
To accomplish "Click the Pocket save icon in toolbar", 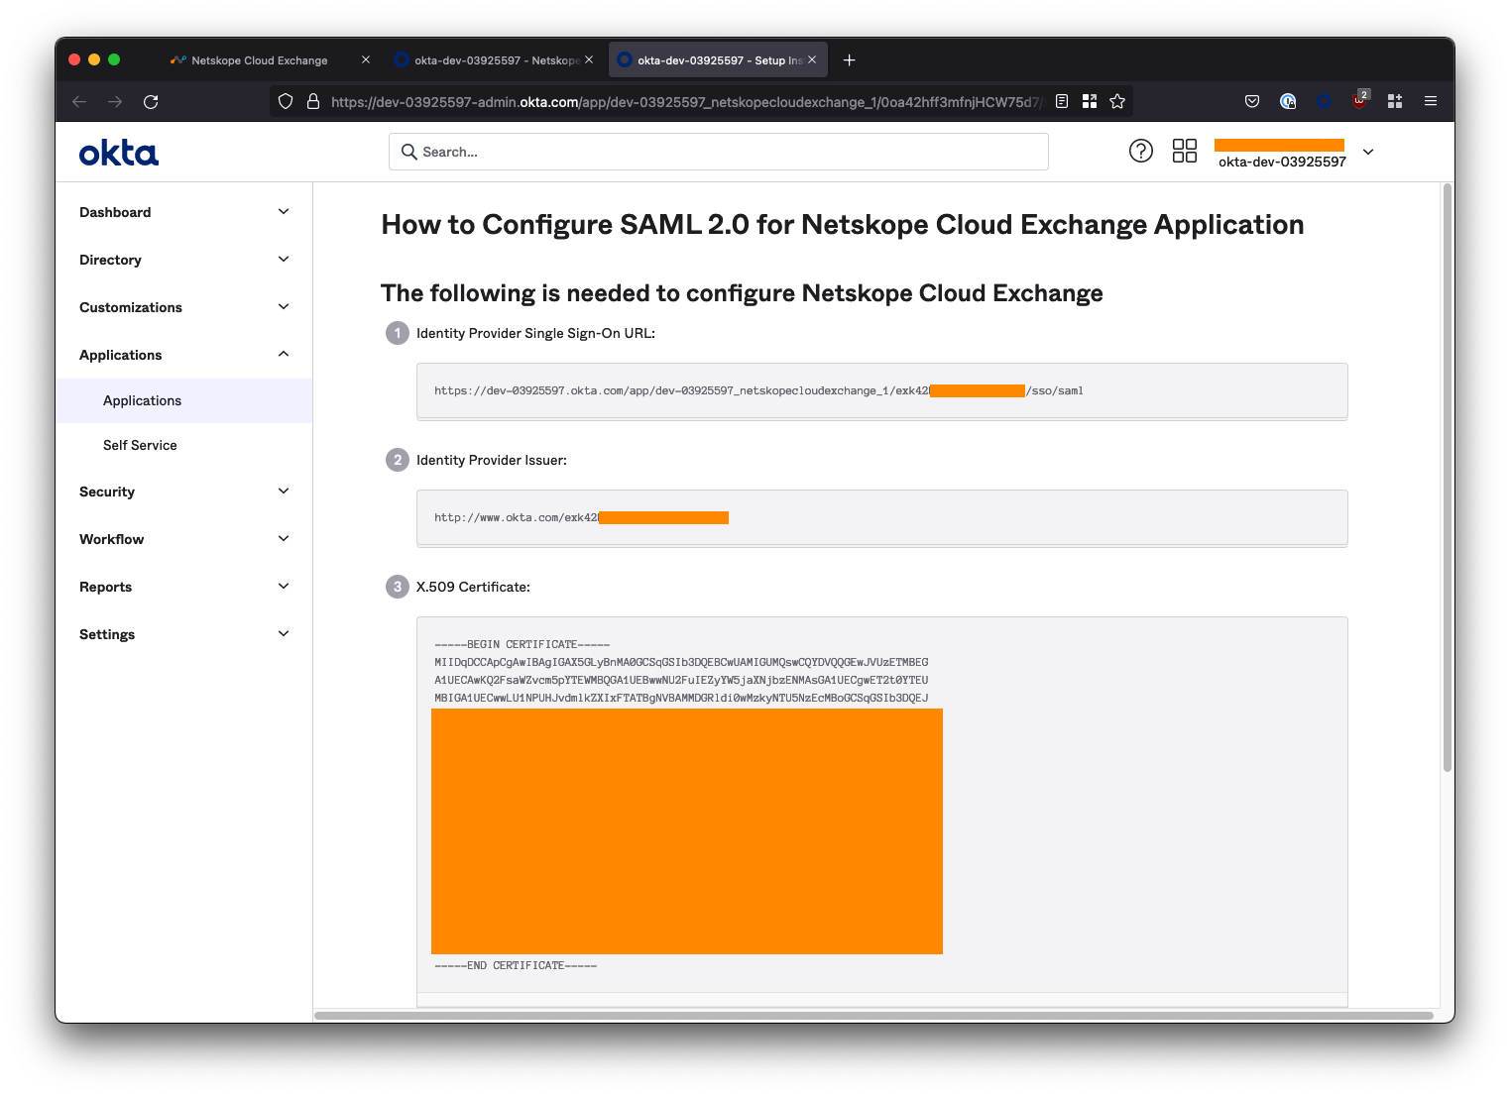I will pos(1252,101).
